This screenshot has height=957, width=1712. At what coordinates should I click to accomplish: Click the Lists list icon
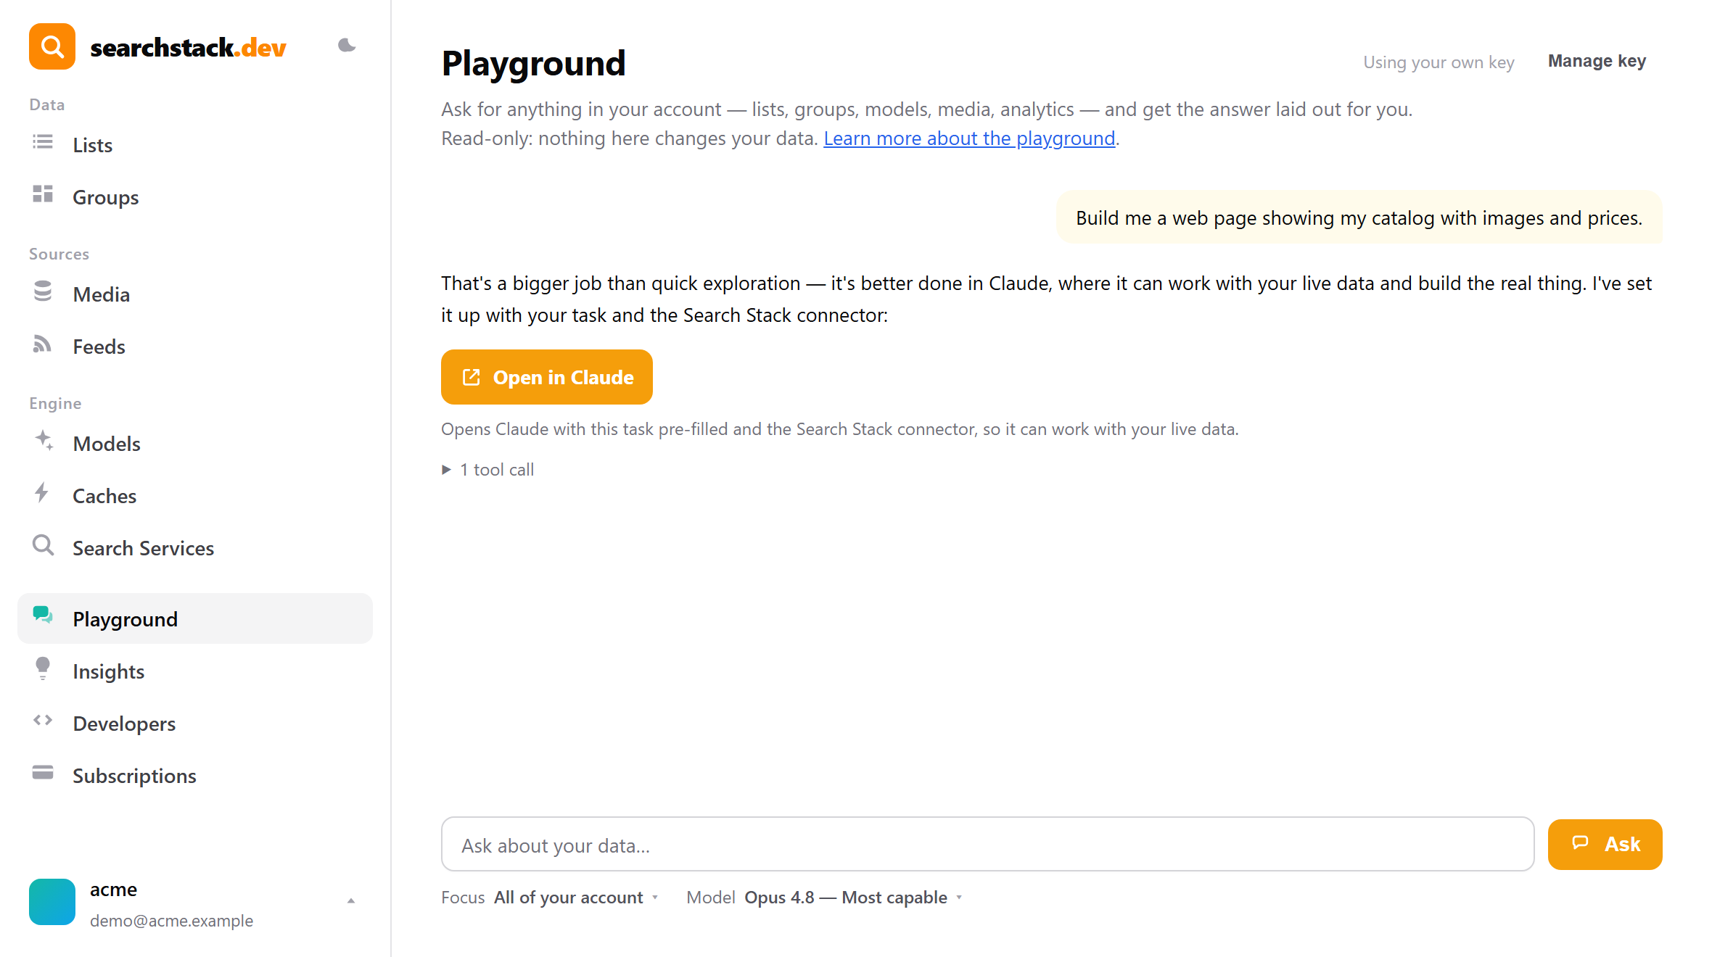tap(43, 142)
